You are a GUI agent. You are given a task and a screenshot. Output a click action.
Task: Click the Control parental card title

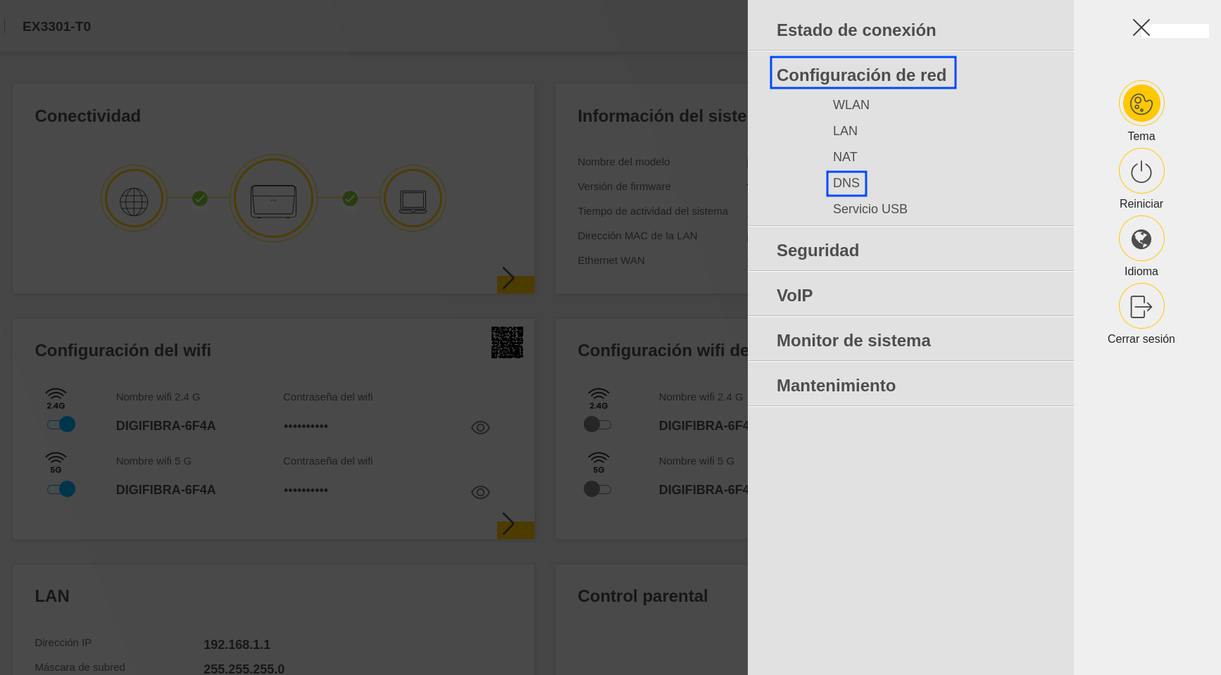[x=642, y=596]
